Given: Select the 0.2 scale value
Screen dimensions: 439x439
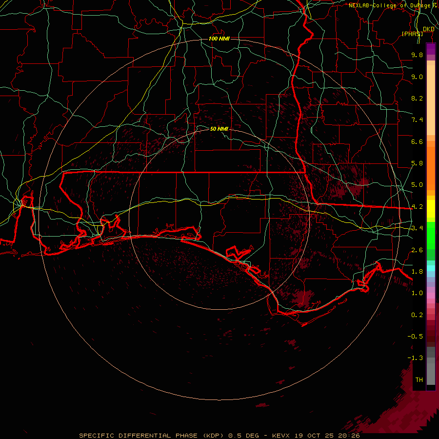Looking at the screenshot, I should [x=417, y=315].
